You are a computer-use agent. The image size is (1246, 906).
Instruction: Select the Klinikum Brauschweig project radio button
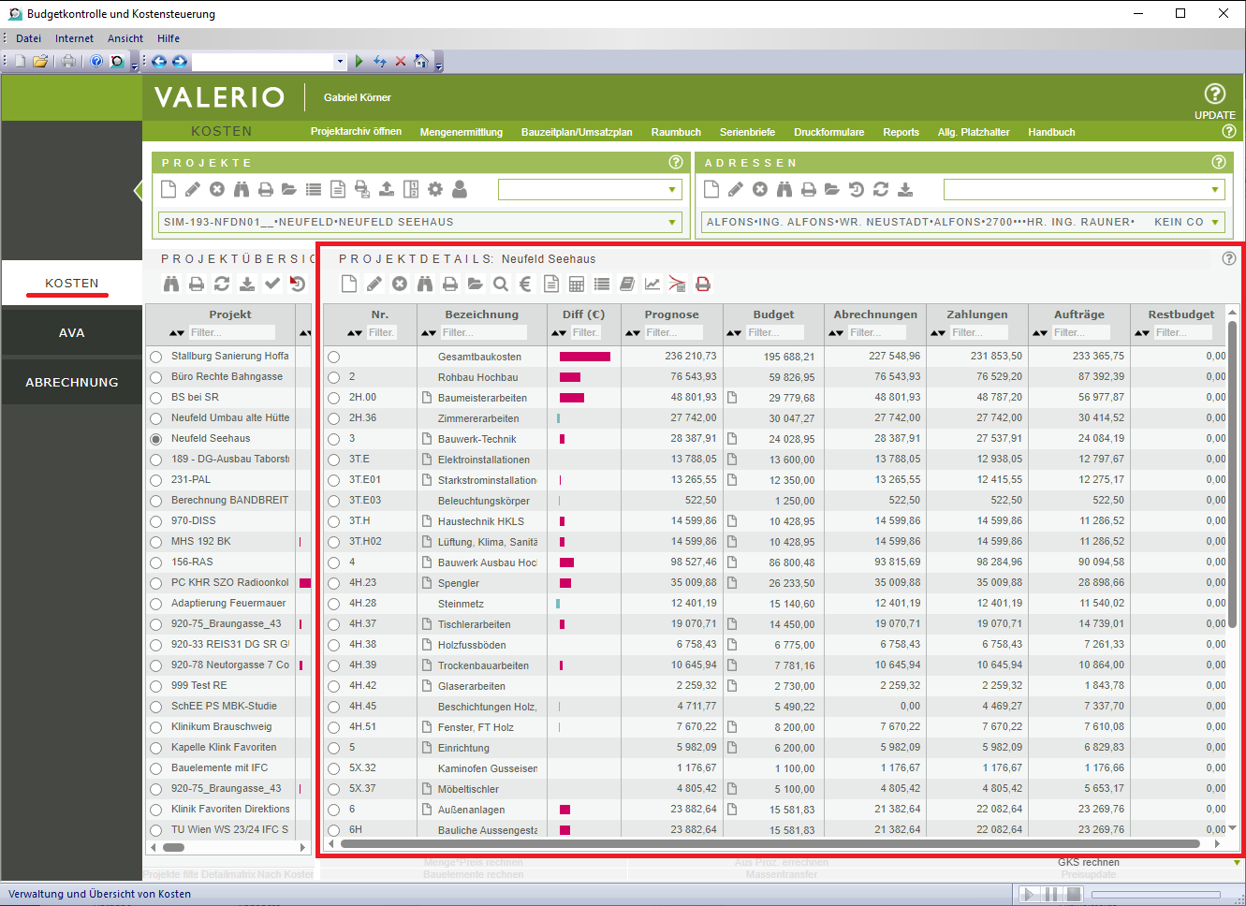[156, 727]
